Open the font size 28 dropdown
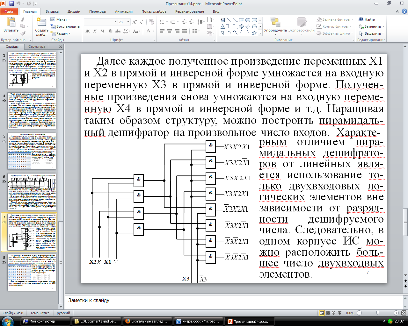Viewport: 408px width, 326px height. pos(128,22)
